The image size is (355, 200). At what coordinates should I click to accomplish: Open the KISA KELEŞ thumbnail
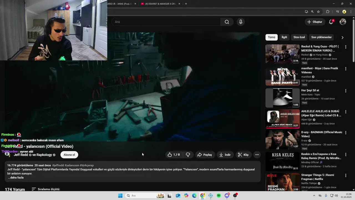point(282,162)
